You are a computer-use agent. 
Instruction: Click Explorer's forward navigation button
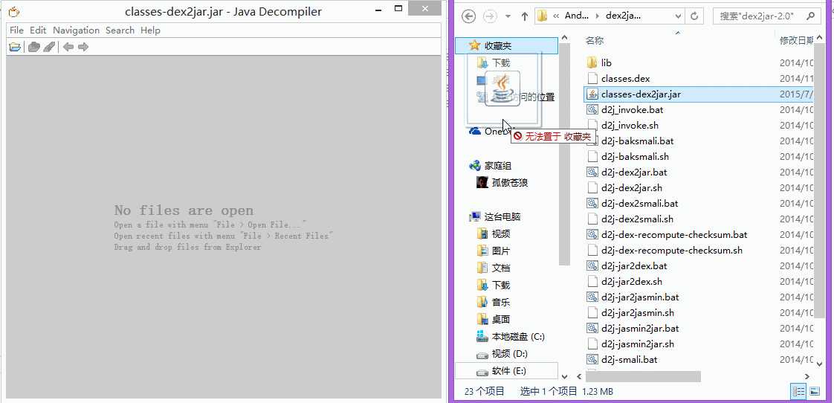(x=489, y=16)
